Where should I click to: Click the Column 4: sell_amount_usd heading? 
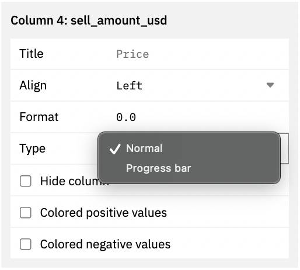89,20
